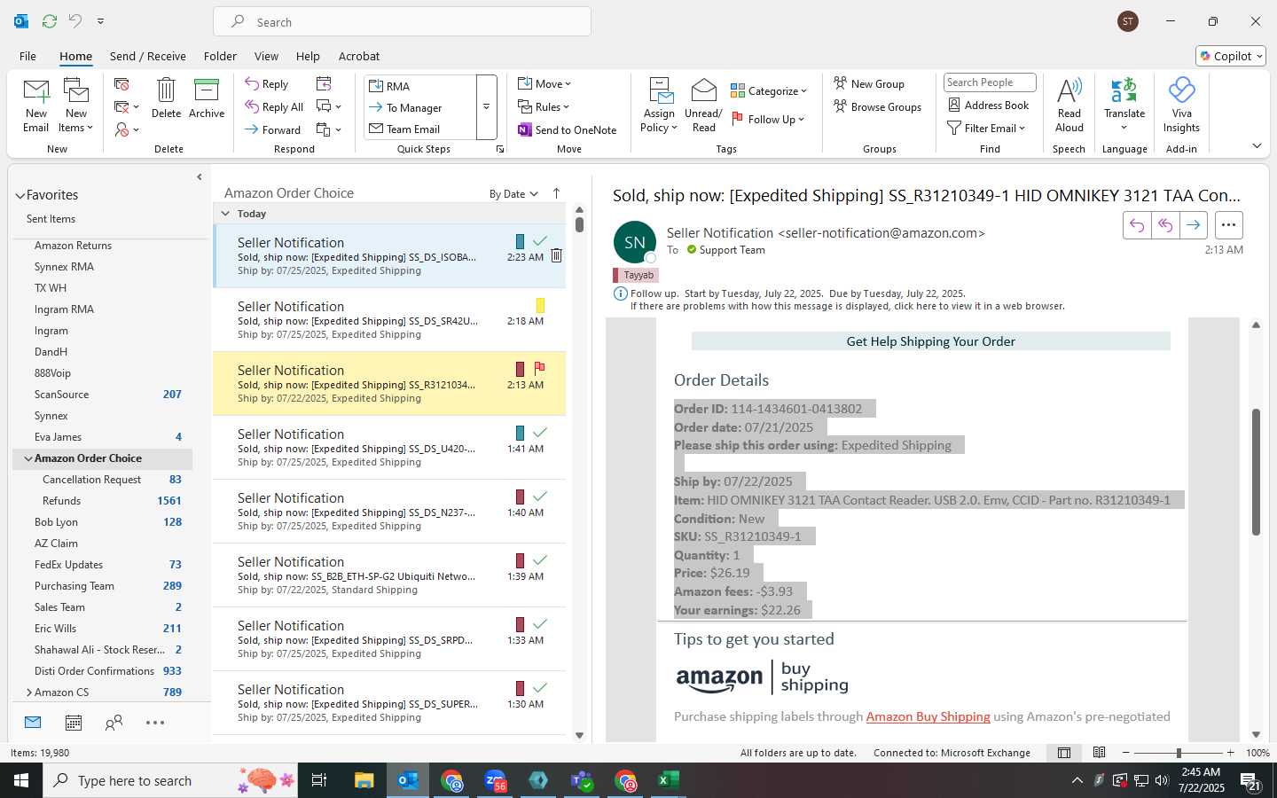Open the Address Book
The width and height of the screenshot is (1277, 798).
pos(988,106)
